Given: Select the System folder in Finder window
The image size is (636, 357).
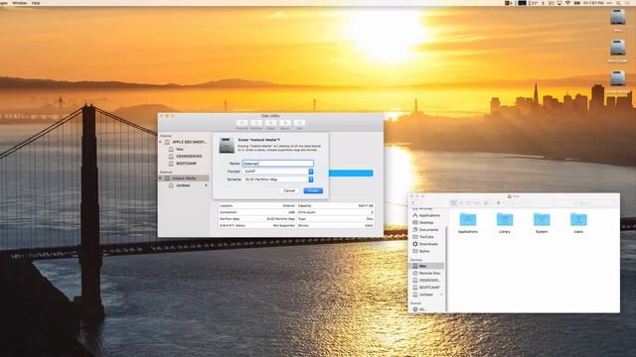Looking at the screenshot, I should pos(542,222).
